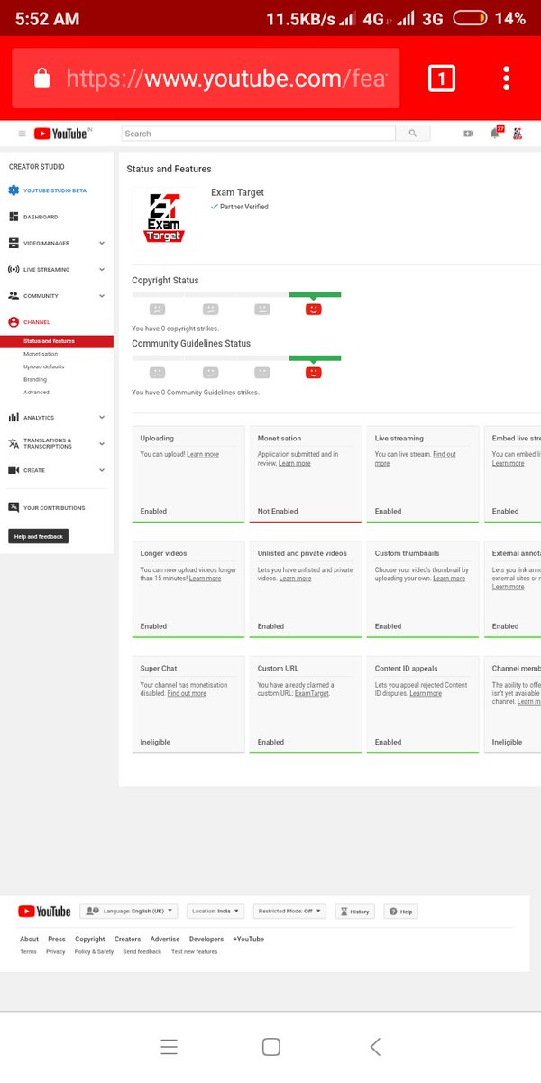Click red smiley in Community Guidelines Status
The width and height of the screenshot is (541, 1083).
(314, 372)
